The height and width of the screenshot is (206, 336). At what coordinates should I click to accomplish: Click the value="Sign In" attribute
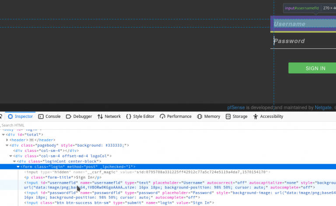194,203
